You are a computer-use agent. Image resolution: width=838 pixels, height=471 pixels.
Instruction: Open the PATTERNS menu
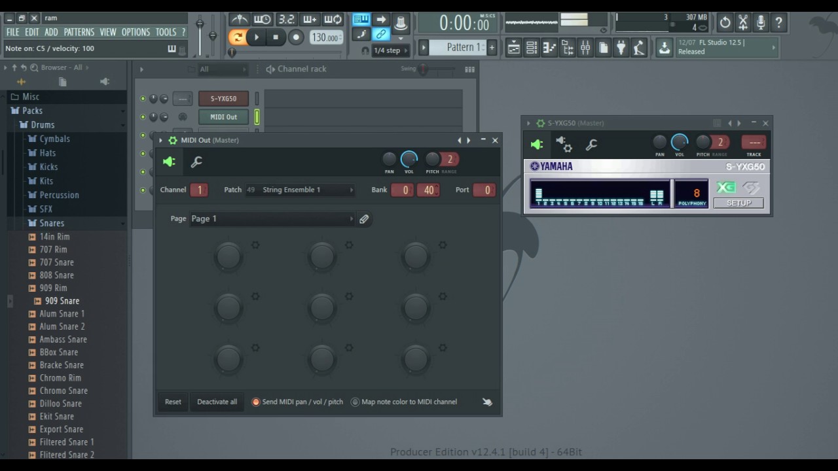pos(79,32)
